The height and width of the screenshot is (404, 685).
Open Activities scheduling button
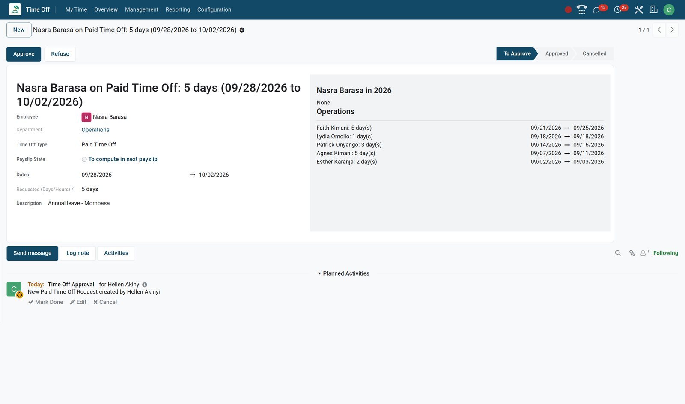pyautogui.click(x=116, y=253)
